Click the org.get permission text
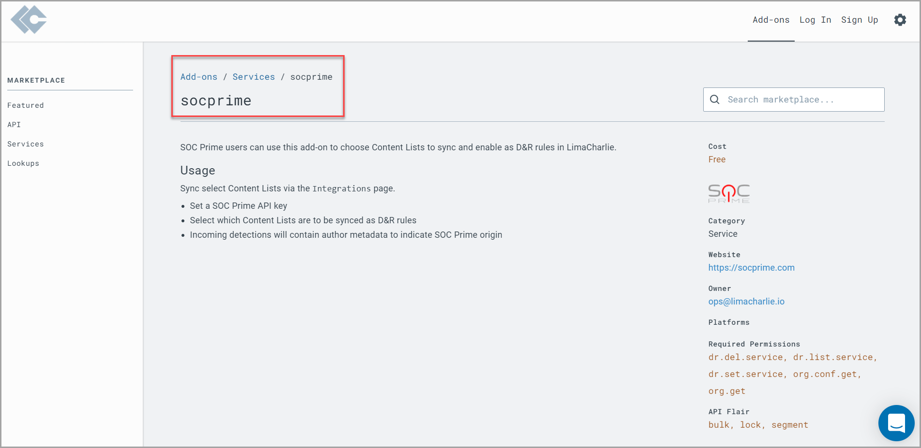The width and height of the screenshot is (921, 448). (727, 391)
